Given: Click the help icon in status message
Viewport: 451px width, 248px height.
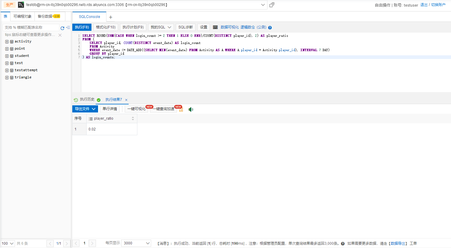Looking at the screenshot, I should point(343,244).
